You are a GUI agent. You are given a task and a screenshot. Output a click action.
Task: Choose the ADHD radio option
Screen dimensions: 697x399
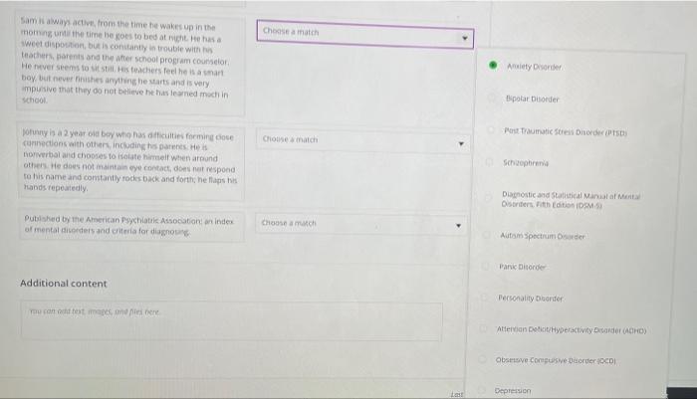[x=483, y=328]
